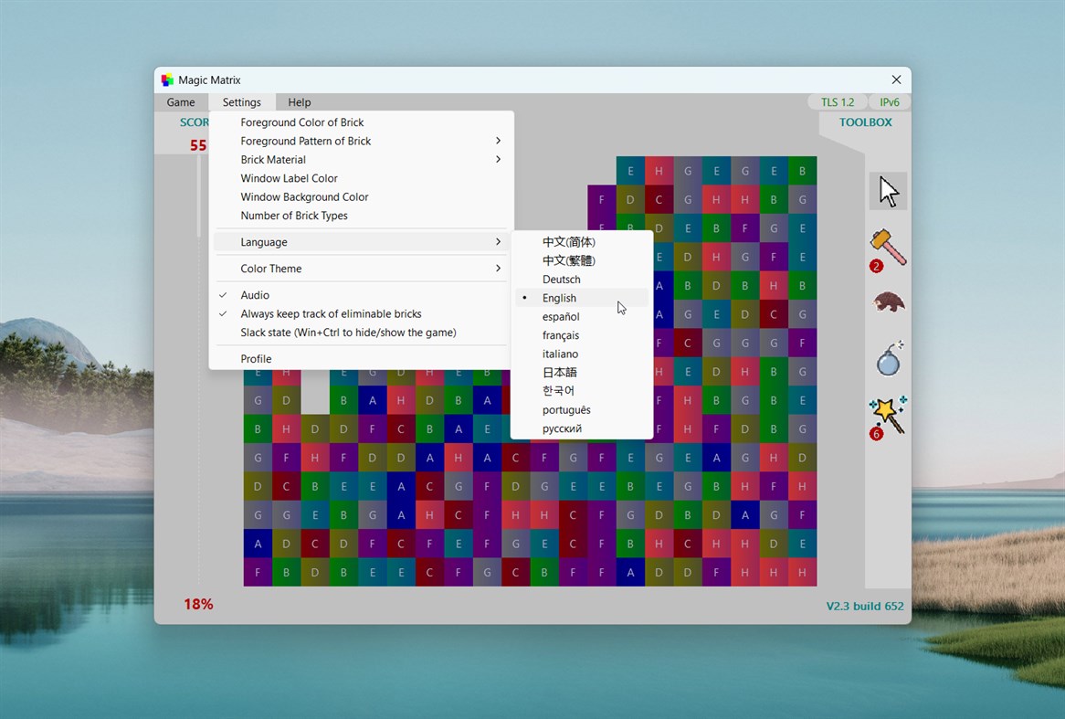Toggle the Audio setting off
The image size is (1065, 719).
click(x=252, y=294)
